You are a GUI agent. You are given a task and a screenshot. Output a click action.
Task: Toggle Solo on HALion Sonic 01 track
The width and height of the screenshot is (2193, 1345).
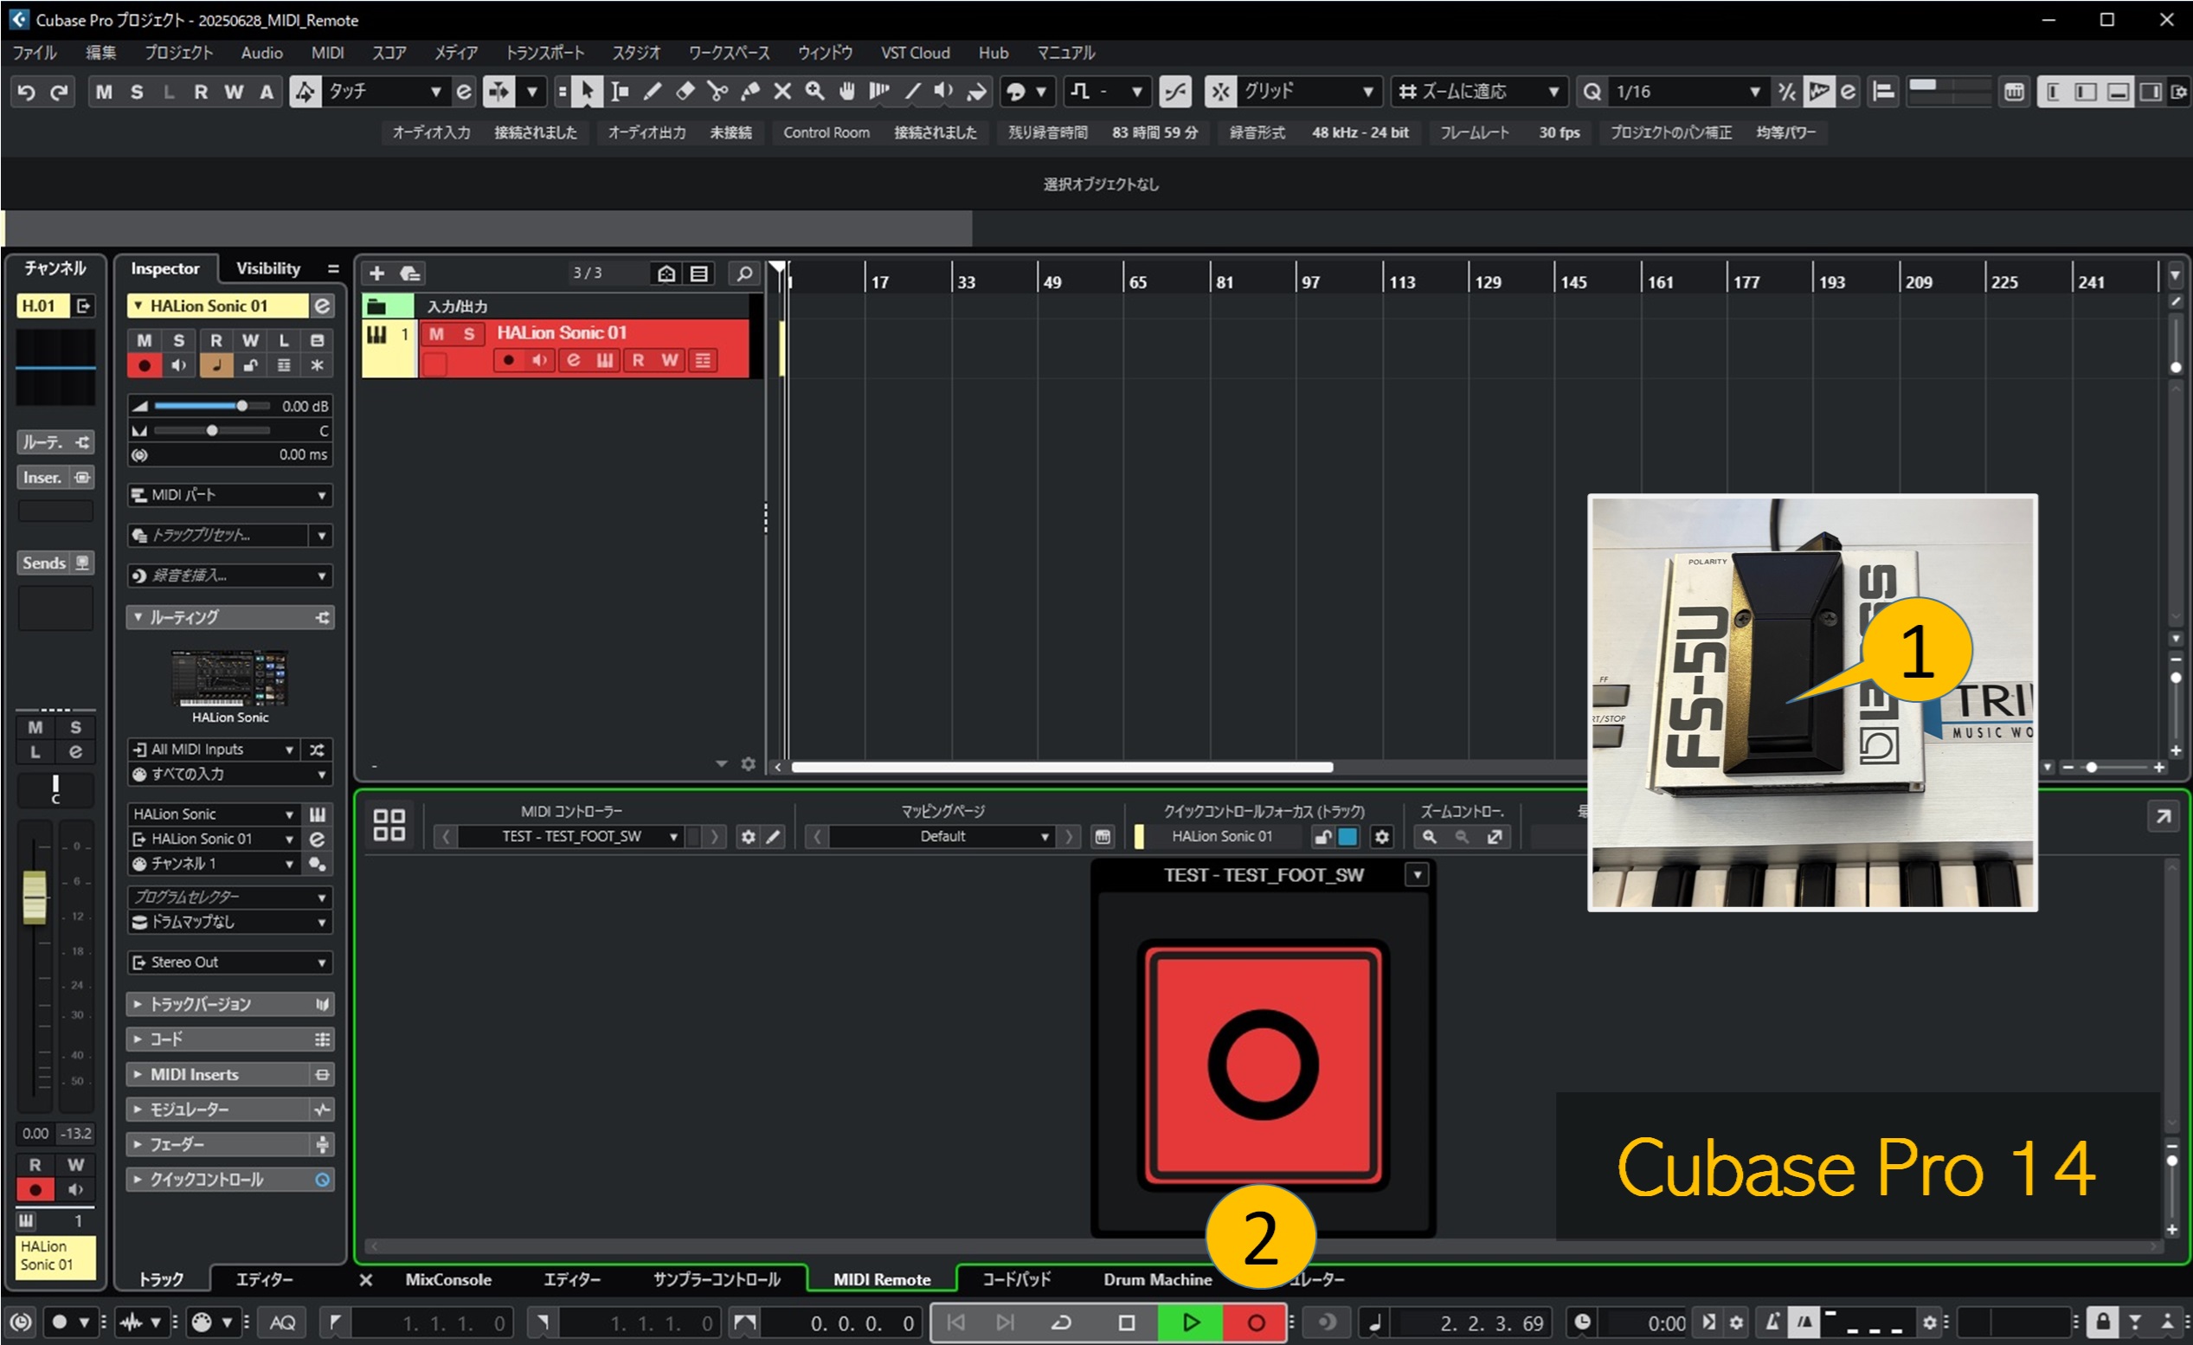click(x=469, y=334)
